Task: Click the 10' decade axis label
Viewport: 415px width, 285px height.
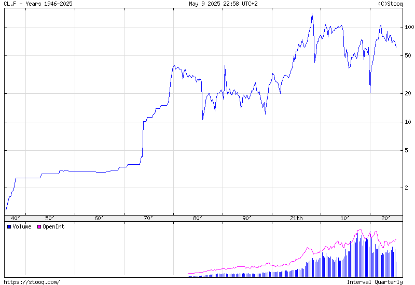Action: (345, 218)
